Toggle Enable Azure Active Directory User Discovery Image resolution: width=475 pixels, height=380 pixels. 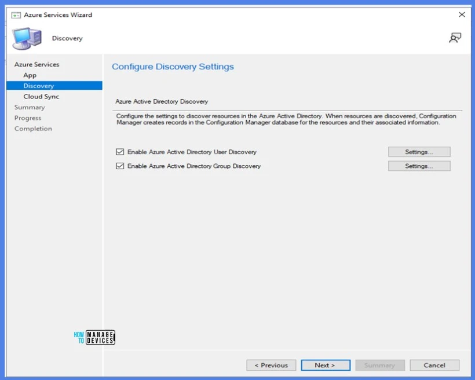(120, 152)
